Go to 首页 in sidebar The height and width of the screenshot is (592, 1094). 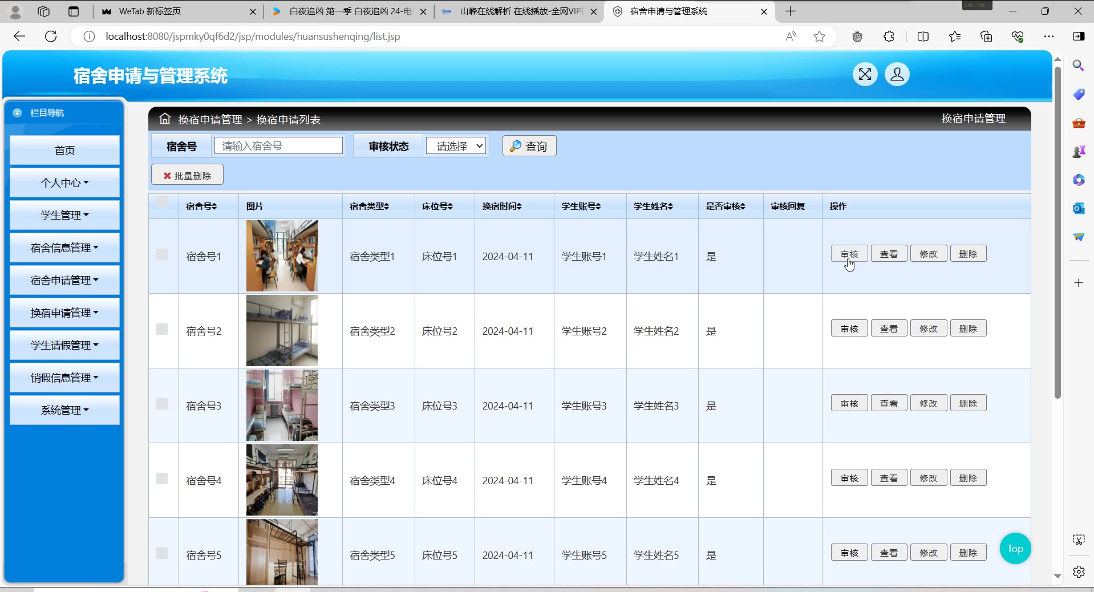tap(64, 150)
